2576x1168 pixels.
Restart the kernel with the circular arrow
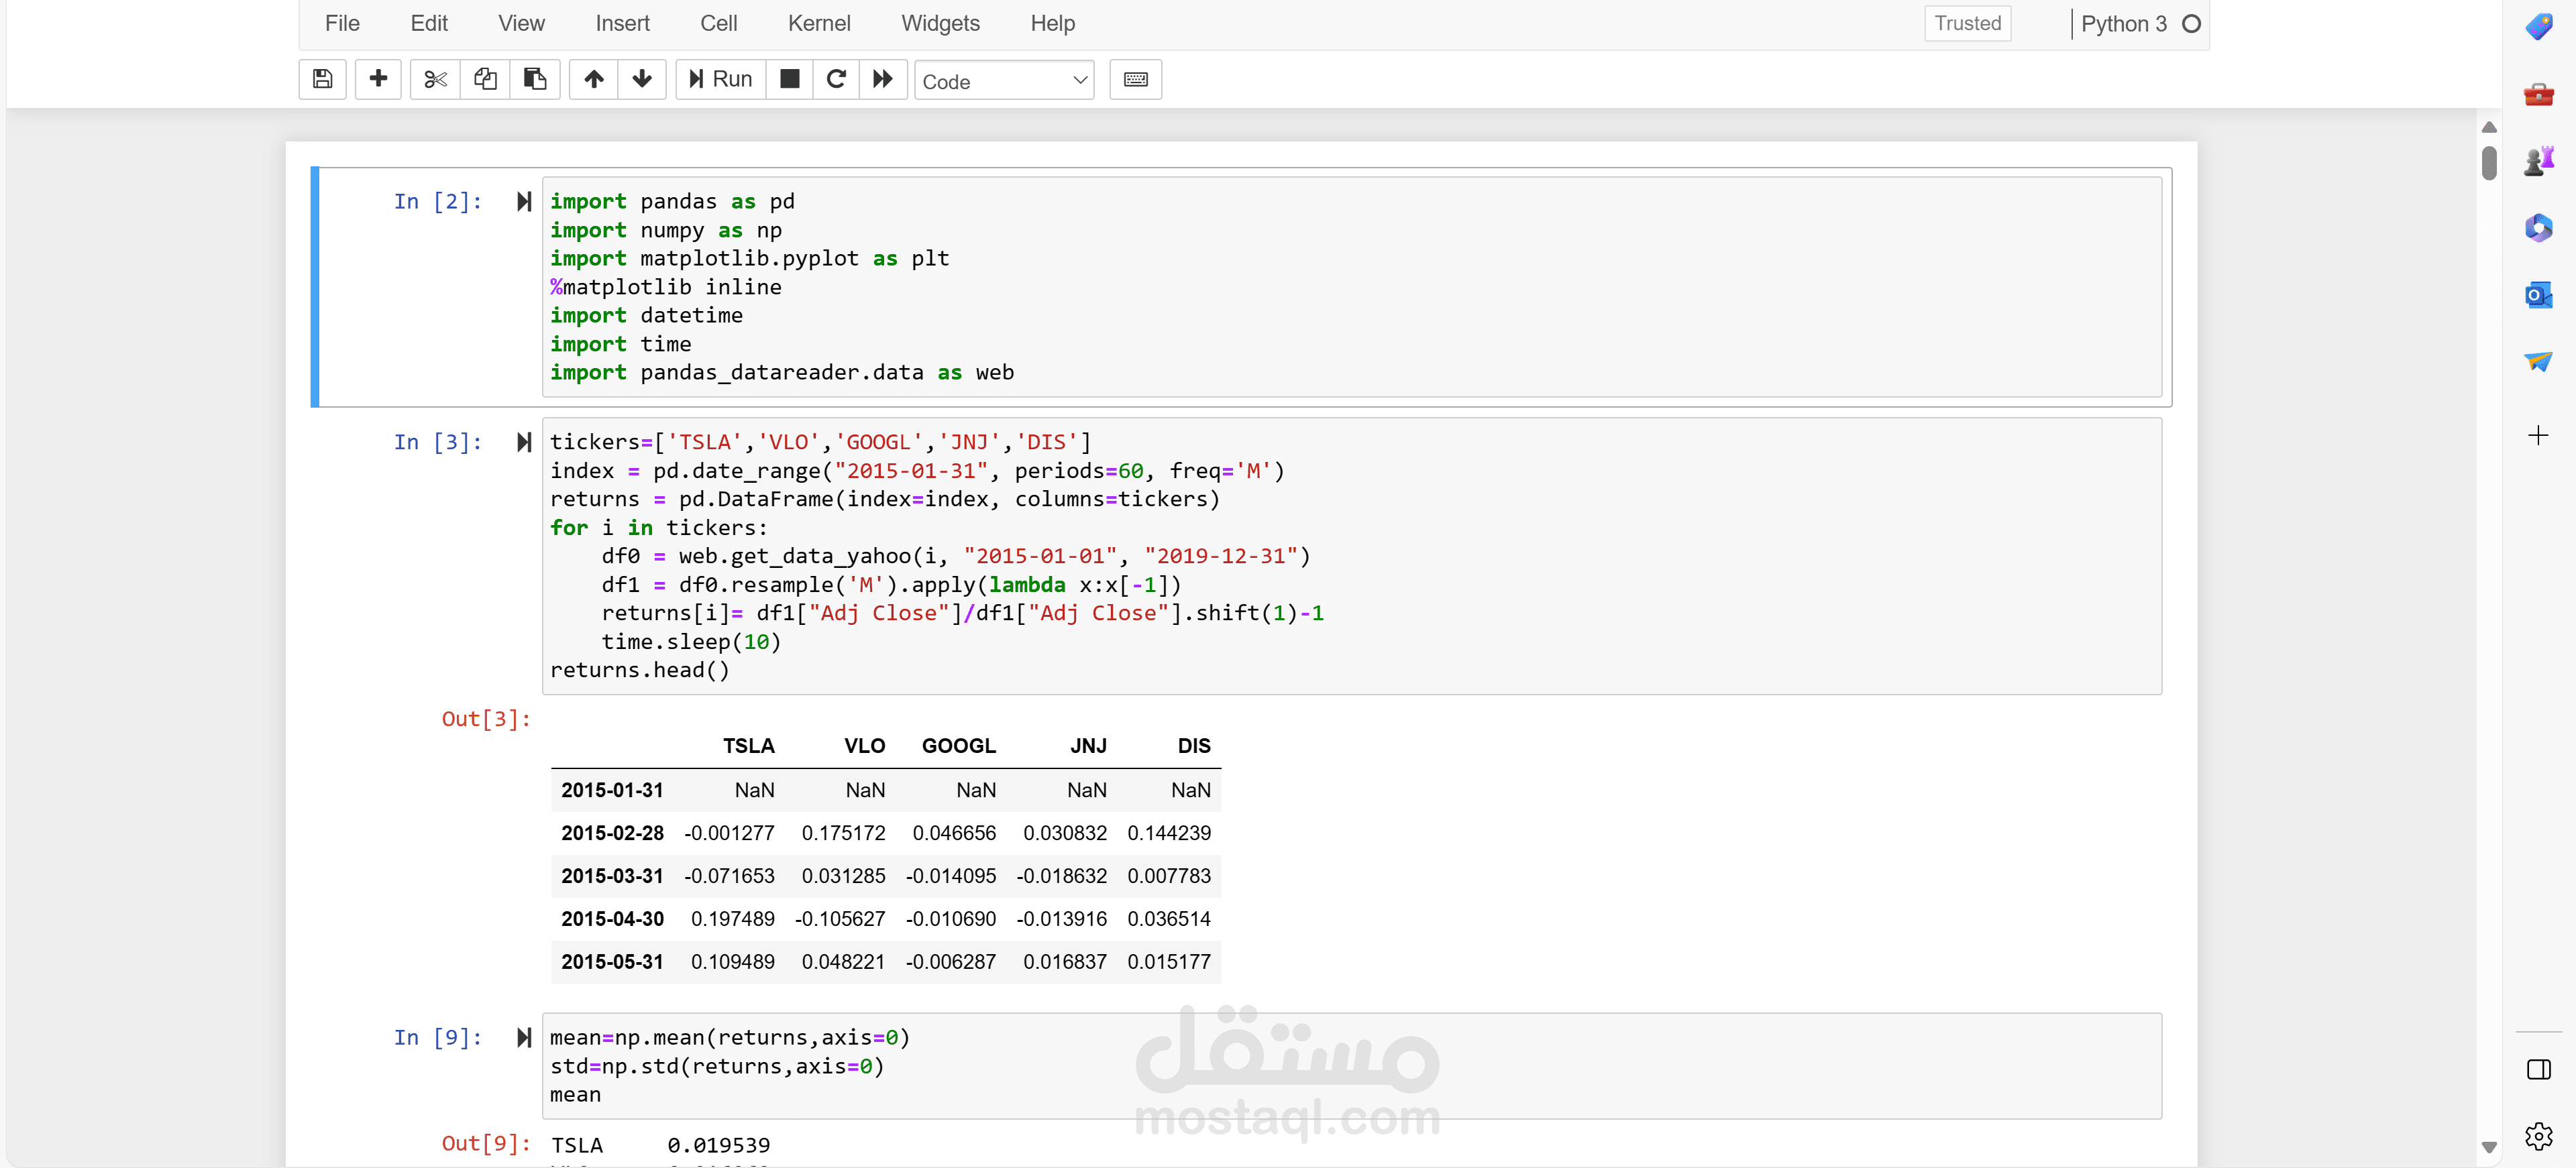pyautogui.click(x=836, y=79)
